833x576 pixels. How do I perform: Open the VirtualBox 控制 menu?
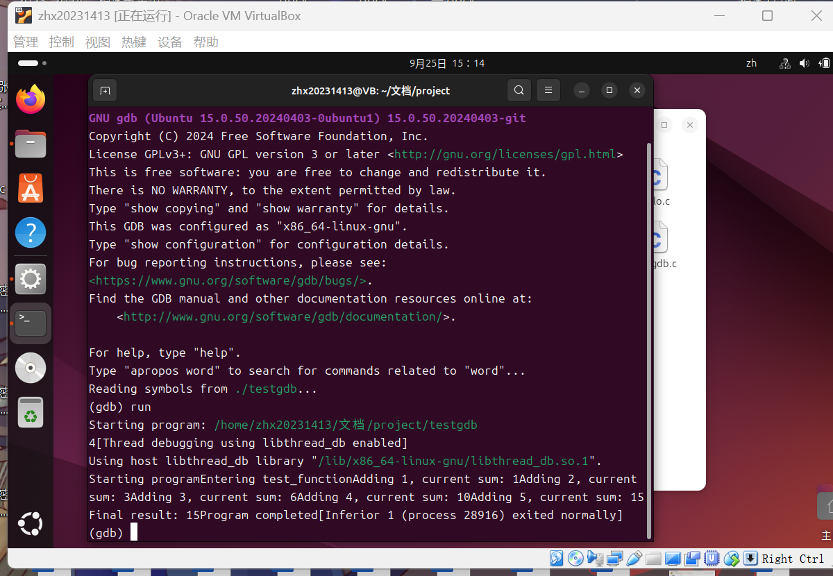(x=62, y=42)
